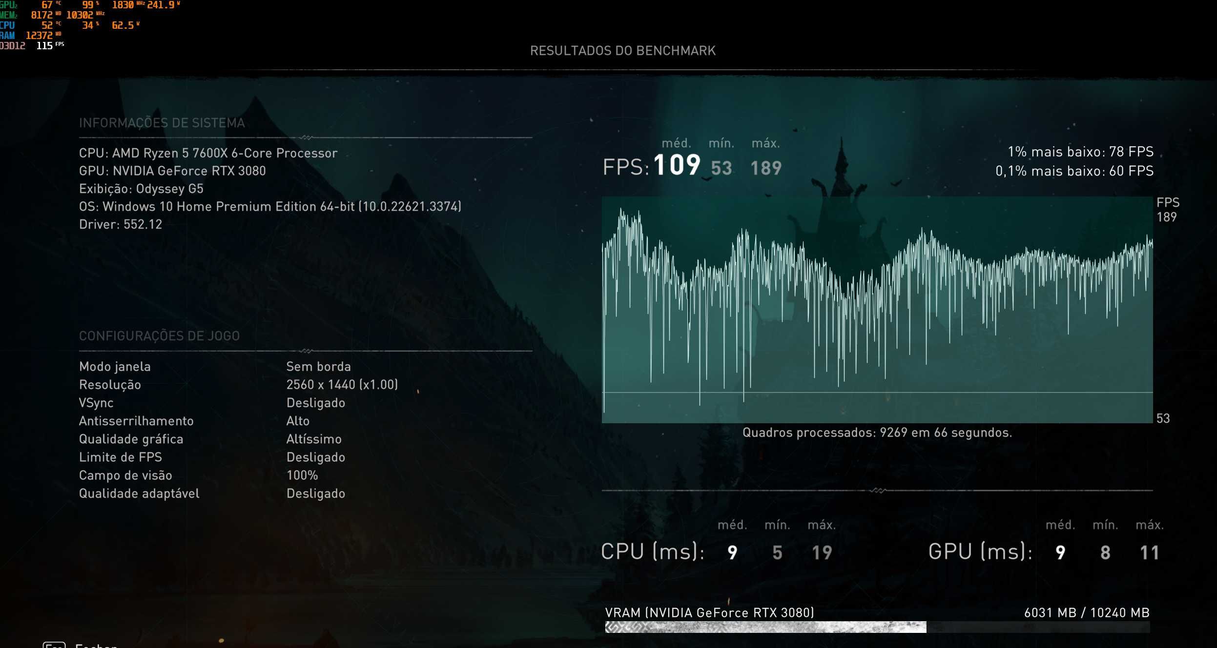Click the maximum FPS value 189 beside 53
The height and width of the screenshot is (648, 1217).
(766, 168)
